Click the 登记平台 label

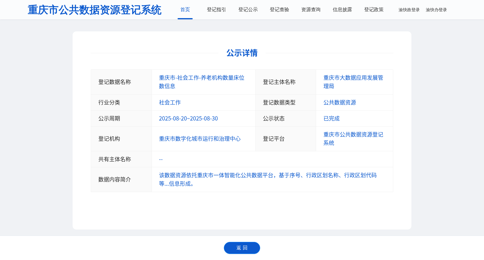[274, 139]
